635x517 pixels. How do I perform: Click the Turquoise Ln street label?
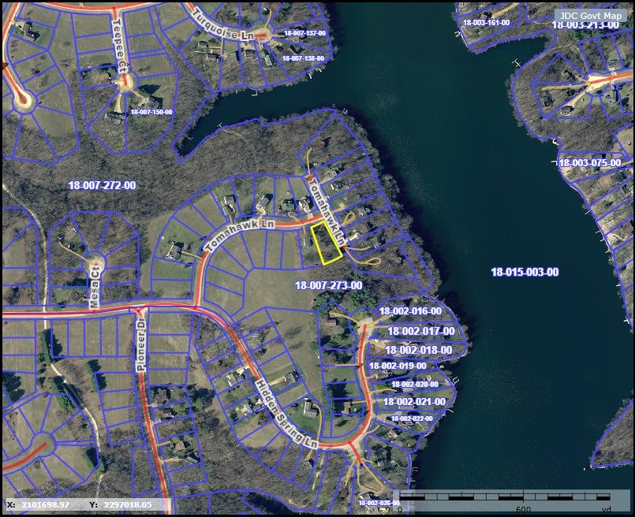pos(223,26)
